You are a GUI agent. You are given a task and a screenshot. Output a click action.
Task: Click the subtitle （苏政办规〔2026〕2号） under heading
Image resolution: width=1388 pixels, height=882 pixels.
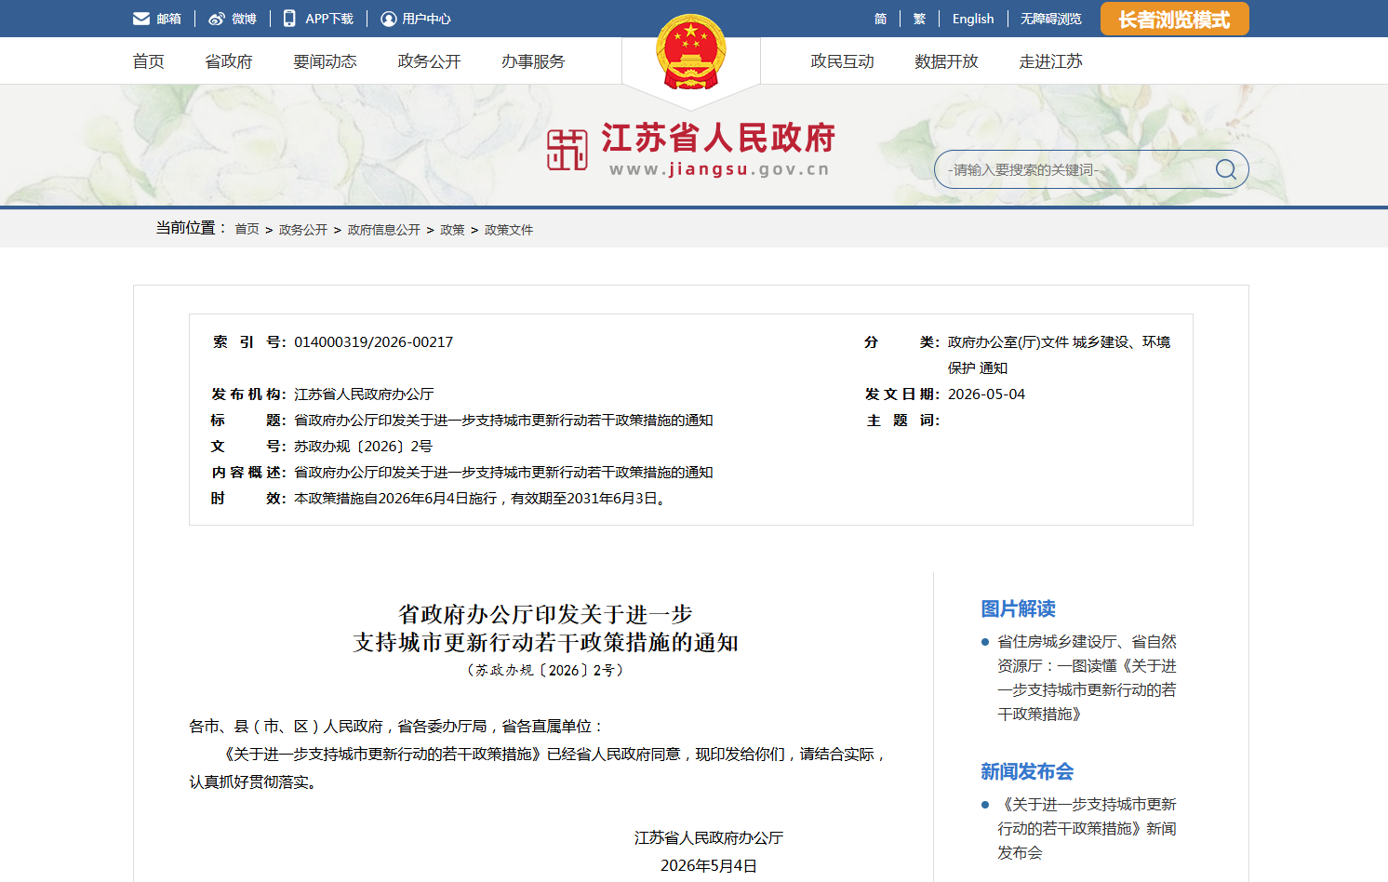[x=545, y=670]
